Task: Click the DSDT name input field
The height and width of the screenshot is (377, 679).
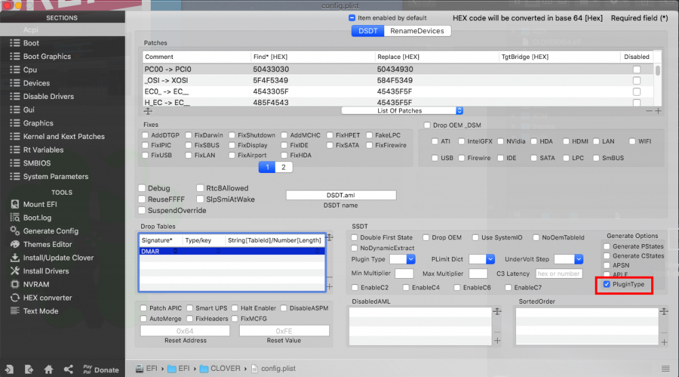Action: point(341,195)
